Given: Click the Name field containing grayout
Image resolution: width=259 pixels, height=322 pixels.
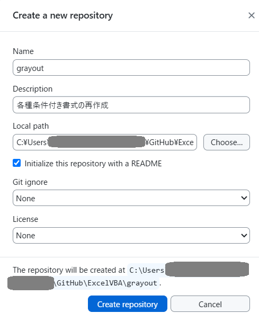Looking at the screenshot, I should [131, 68].
